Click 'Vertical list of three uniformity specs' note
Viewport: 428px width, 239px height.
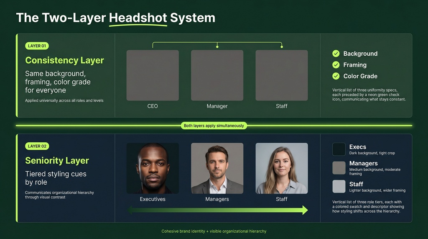(x=369, y=95)
